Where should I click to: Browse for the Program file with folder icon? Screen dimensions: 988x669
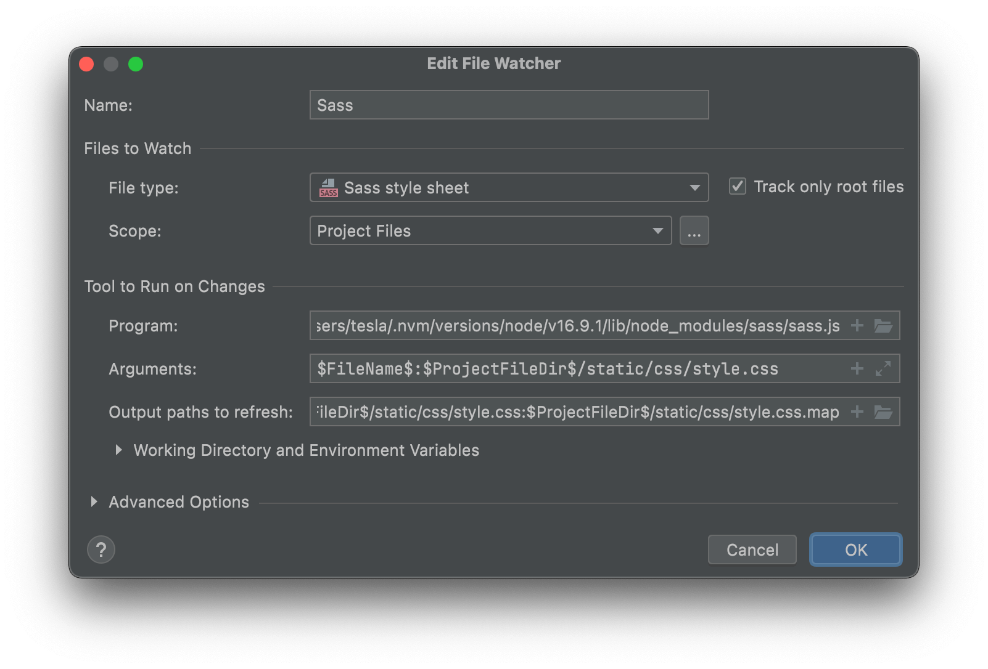point(883,325)
